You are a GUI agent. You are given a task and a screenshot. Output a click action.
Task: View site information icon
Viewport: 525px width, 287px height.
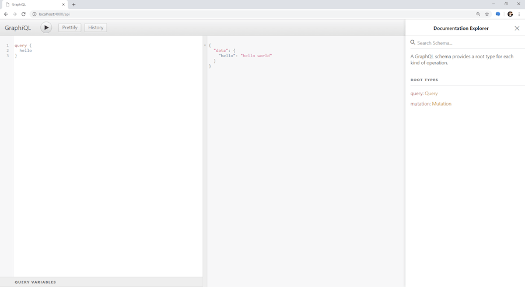(34, 14)
